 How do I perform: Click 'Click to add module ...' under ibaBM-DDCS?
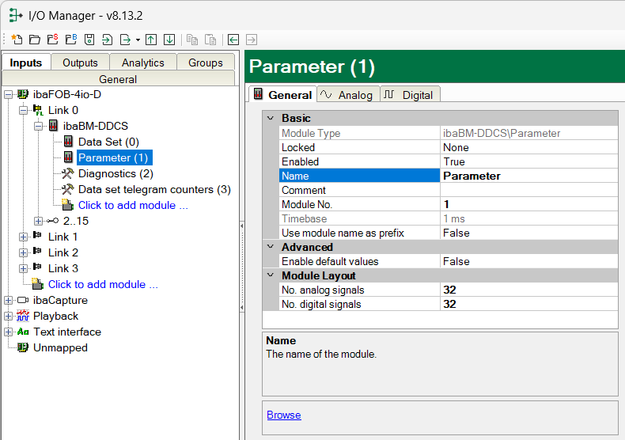click(133, 205)
